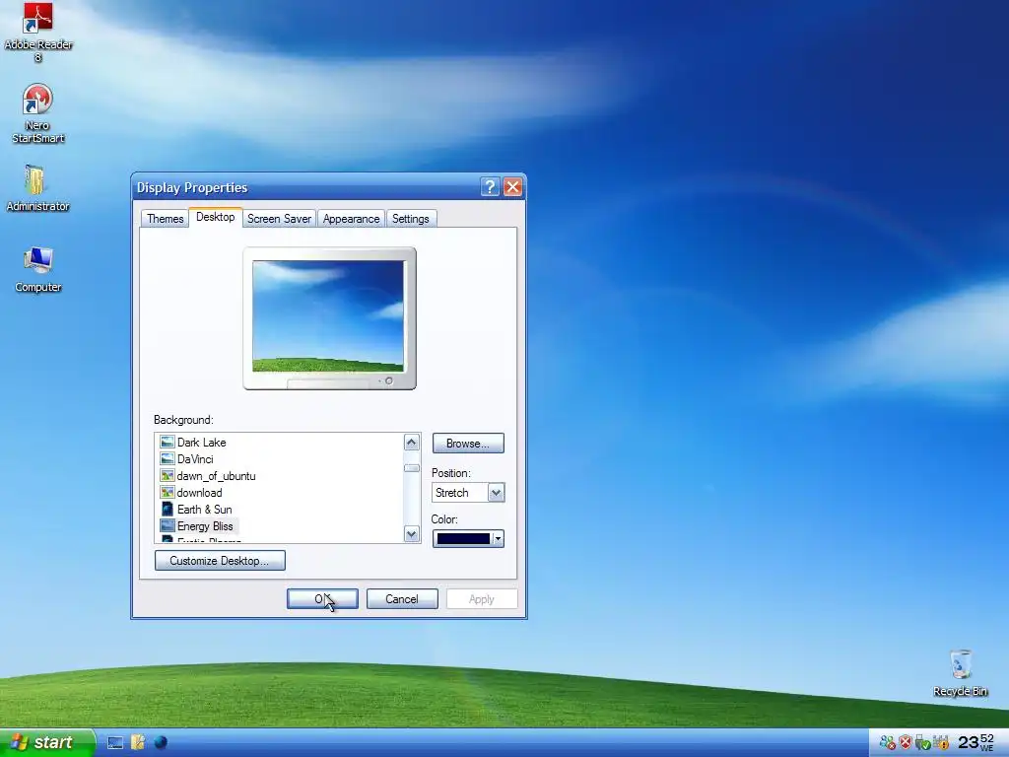Image resolution: width=1009 pixels, height=757 pixels.
Task: Click the monitor wallpaper preview image
Action: (x=328, y=316)
